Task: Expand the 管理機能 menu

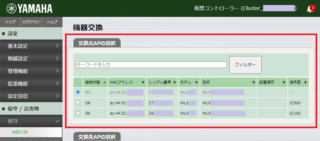Action: coord(31,71)
